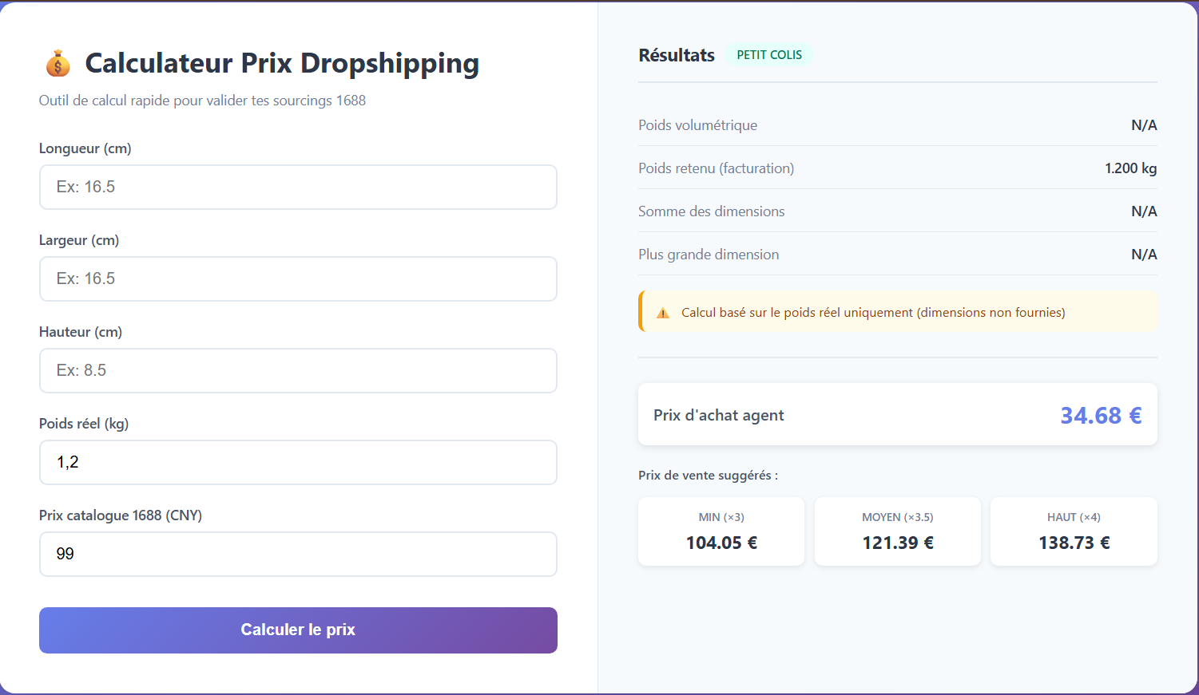Click the Prix d'achat agent card

898,414
